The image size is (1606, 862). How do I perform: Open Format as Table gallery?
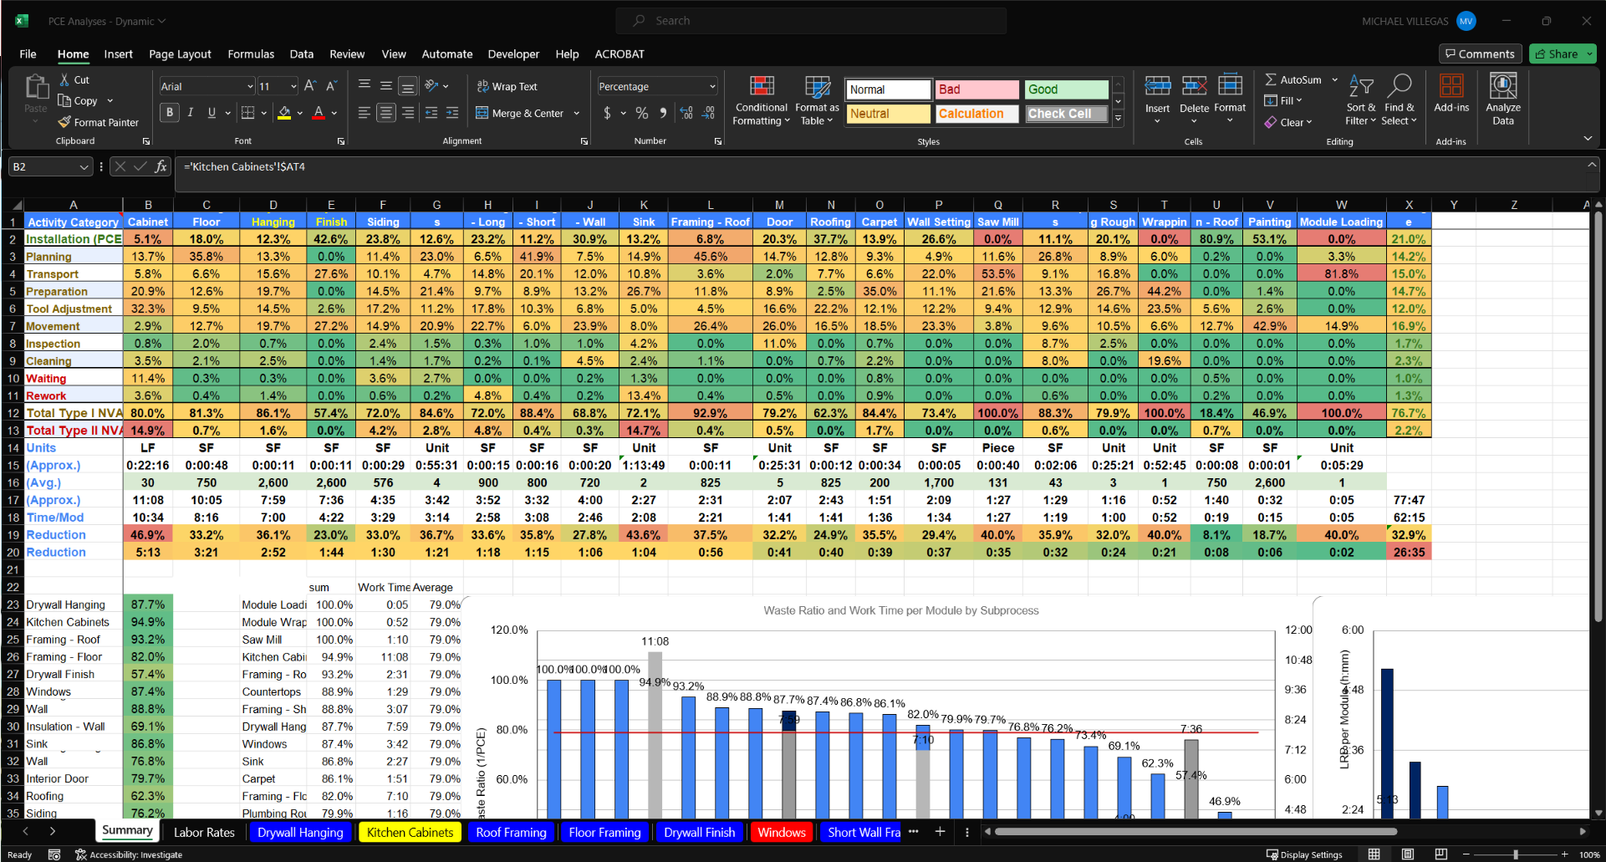tap(817, 100)
